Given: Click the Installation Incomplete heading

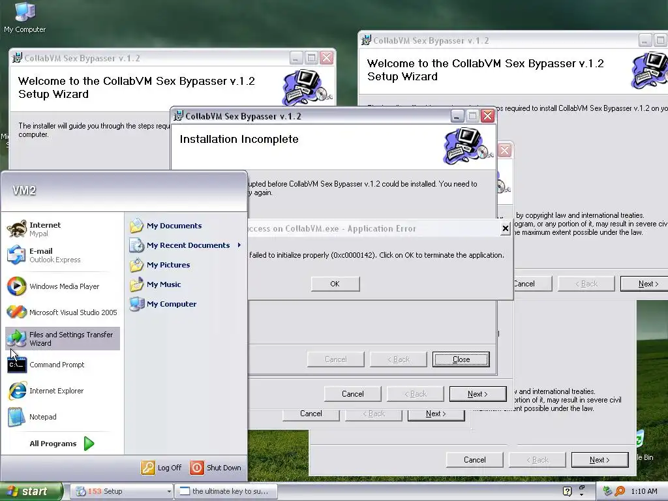Looking at the screenshot, I should (x=239, y=140).
